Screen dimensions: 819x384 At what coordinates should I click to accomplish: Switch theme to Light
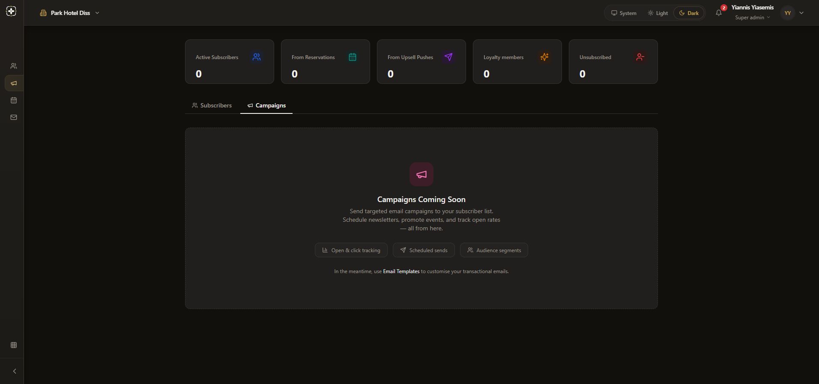coord(658,13)
